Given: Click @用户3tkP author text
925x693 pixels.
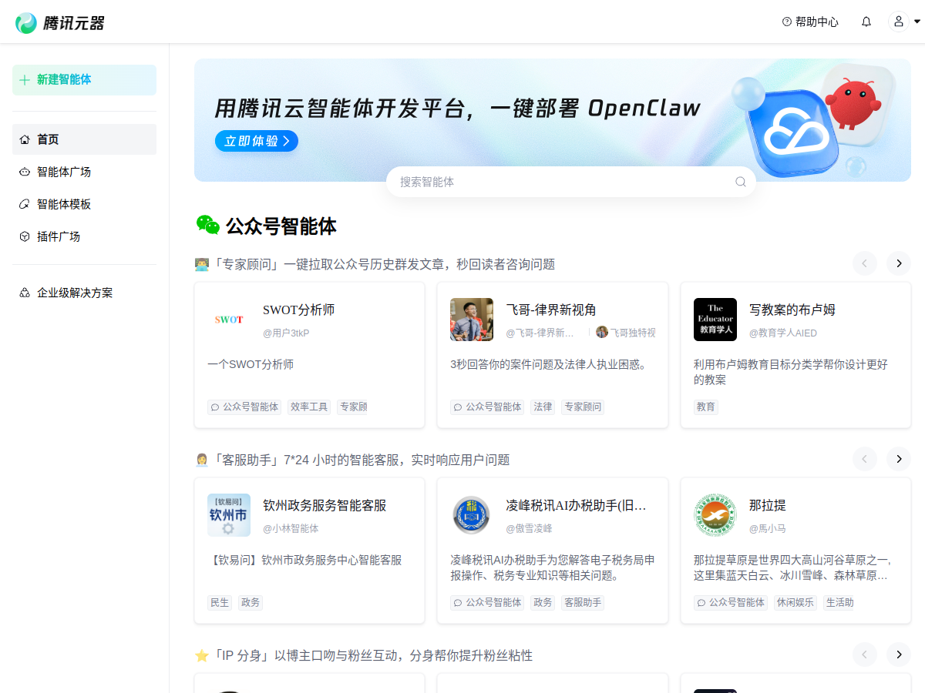Looking at the screenshot, I should [286, 333].
